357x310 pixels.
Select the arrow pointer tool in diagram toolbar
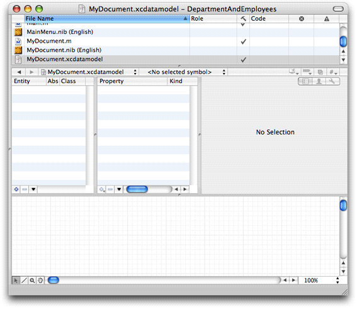(x=16, y=280)
